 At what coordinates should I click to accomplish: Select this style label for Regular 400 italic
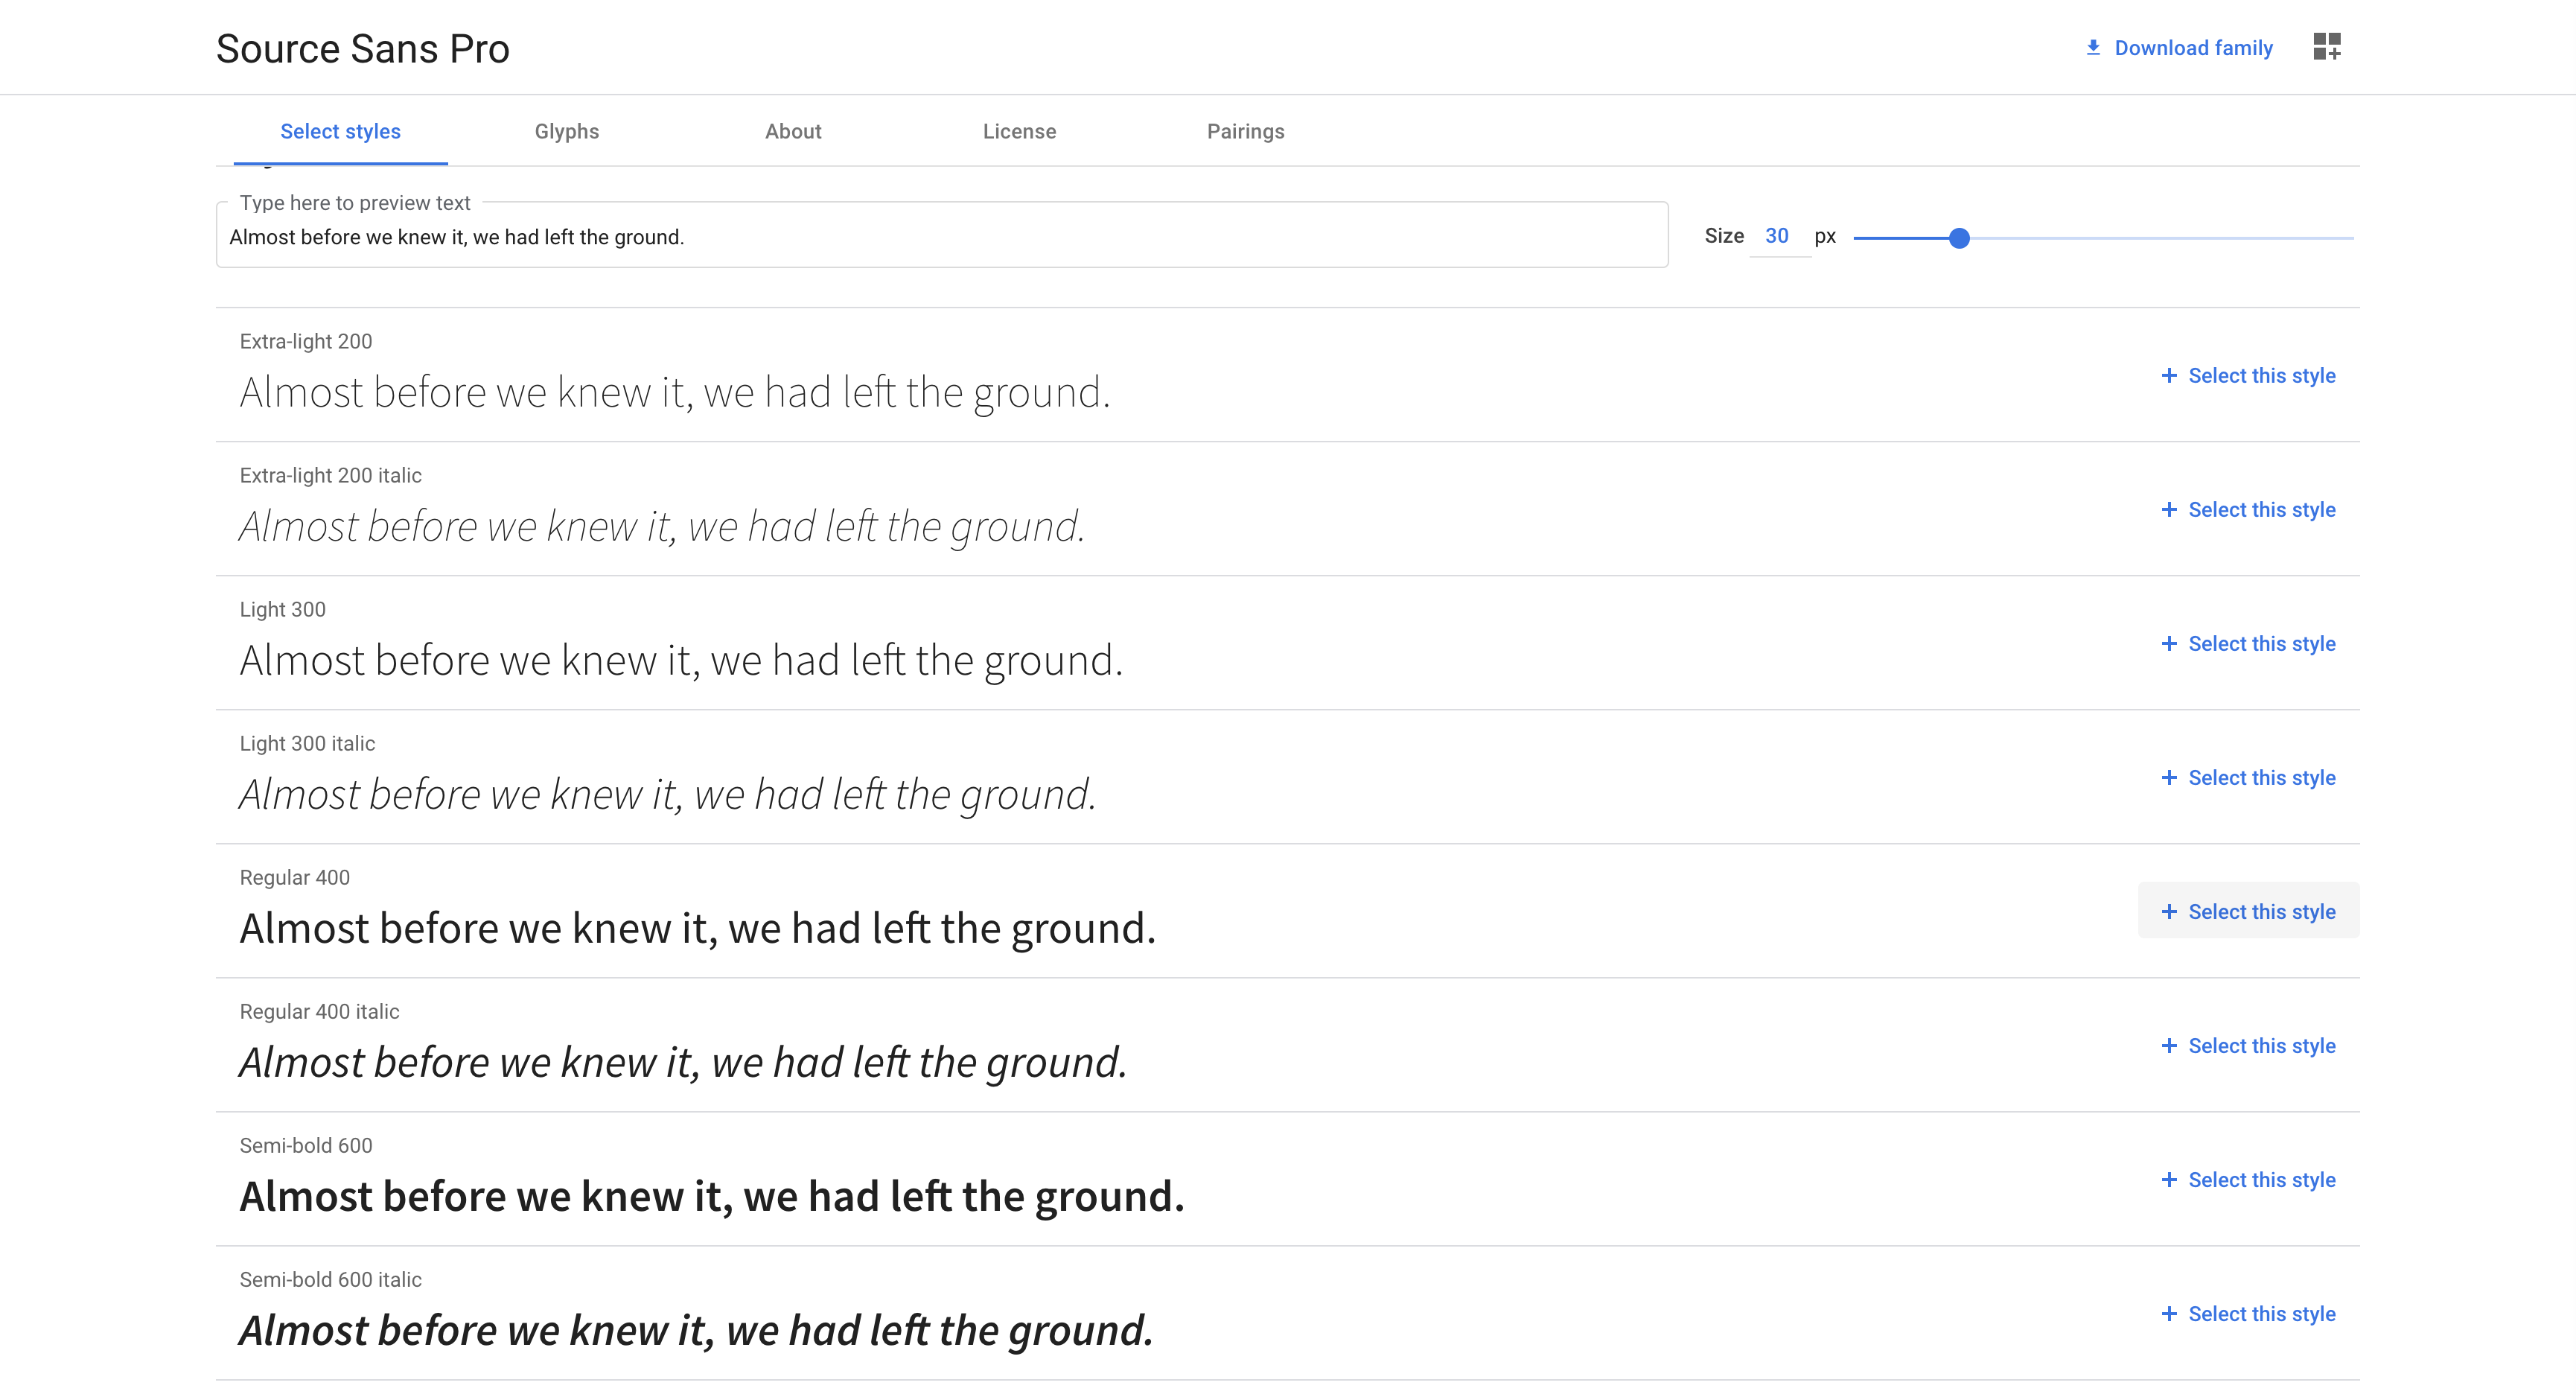pyautogui.click(x=2262, y=1046)
